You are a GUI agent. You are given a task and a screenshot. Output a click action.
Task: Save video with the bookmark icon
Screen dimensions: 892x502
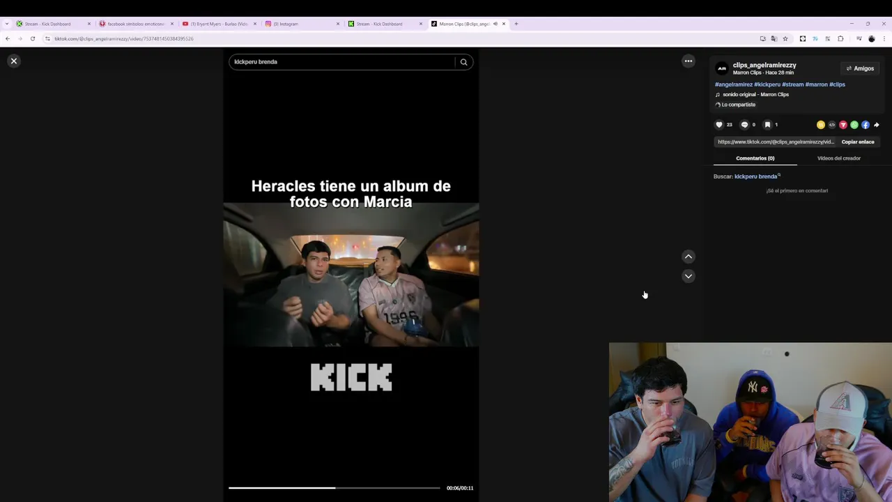767,125
